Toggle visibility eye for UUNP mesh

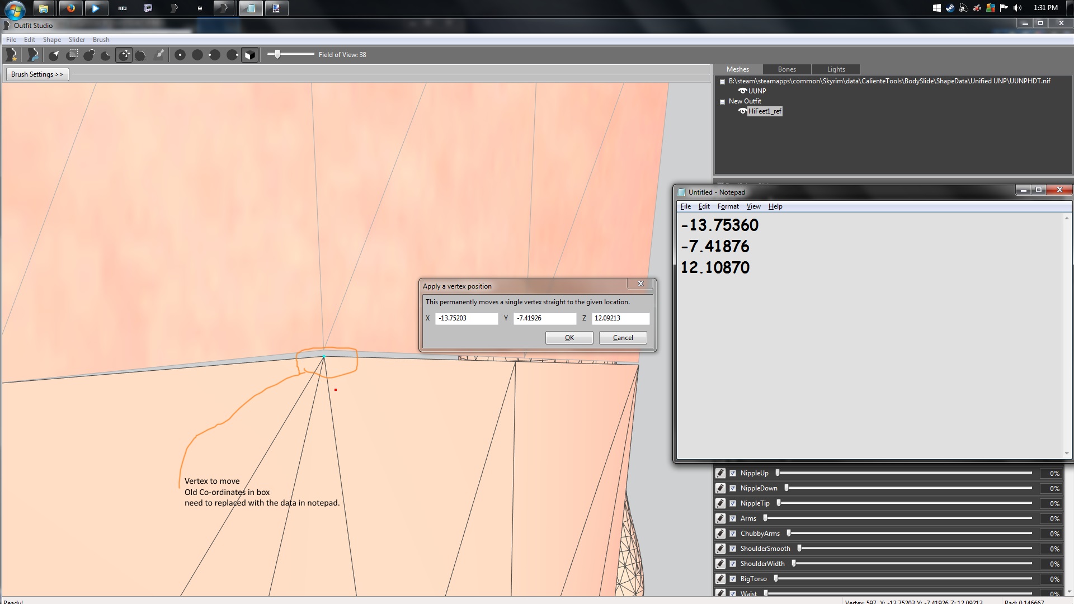point(742,91)
